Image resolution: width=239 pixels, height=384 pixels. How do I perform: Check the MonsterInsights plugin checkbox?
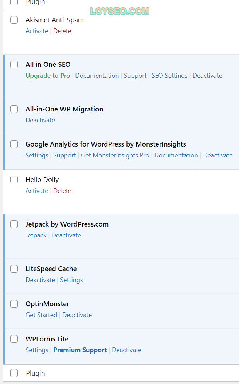pos(14,144)
